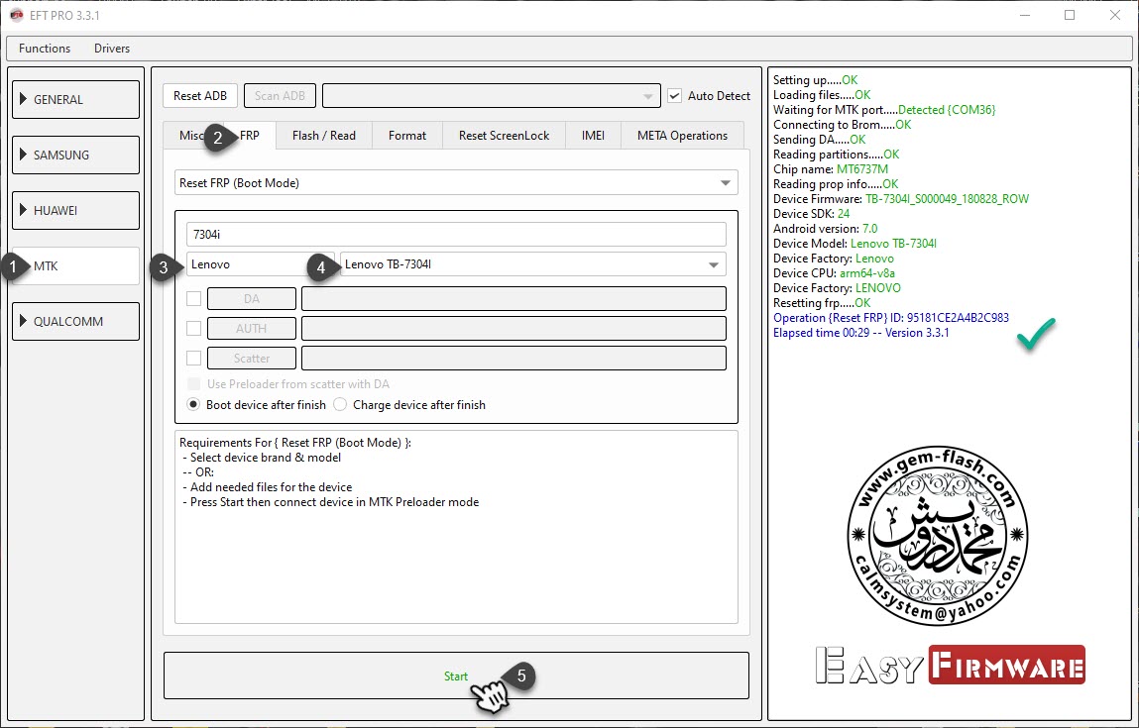Viewport: 1139px width, 728px height.
Task: Switch to the Reset ScreenLock tab
Action: (504, 136)
